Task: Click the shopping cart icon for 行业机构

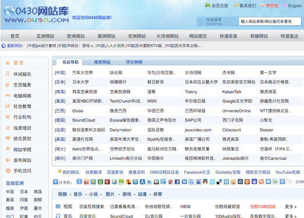Action: tap(8, 117)
